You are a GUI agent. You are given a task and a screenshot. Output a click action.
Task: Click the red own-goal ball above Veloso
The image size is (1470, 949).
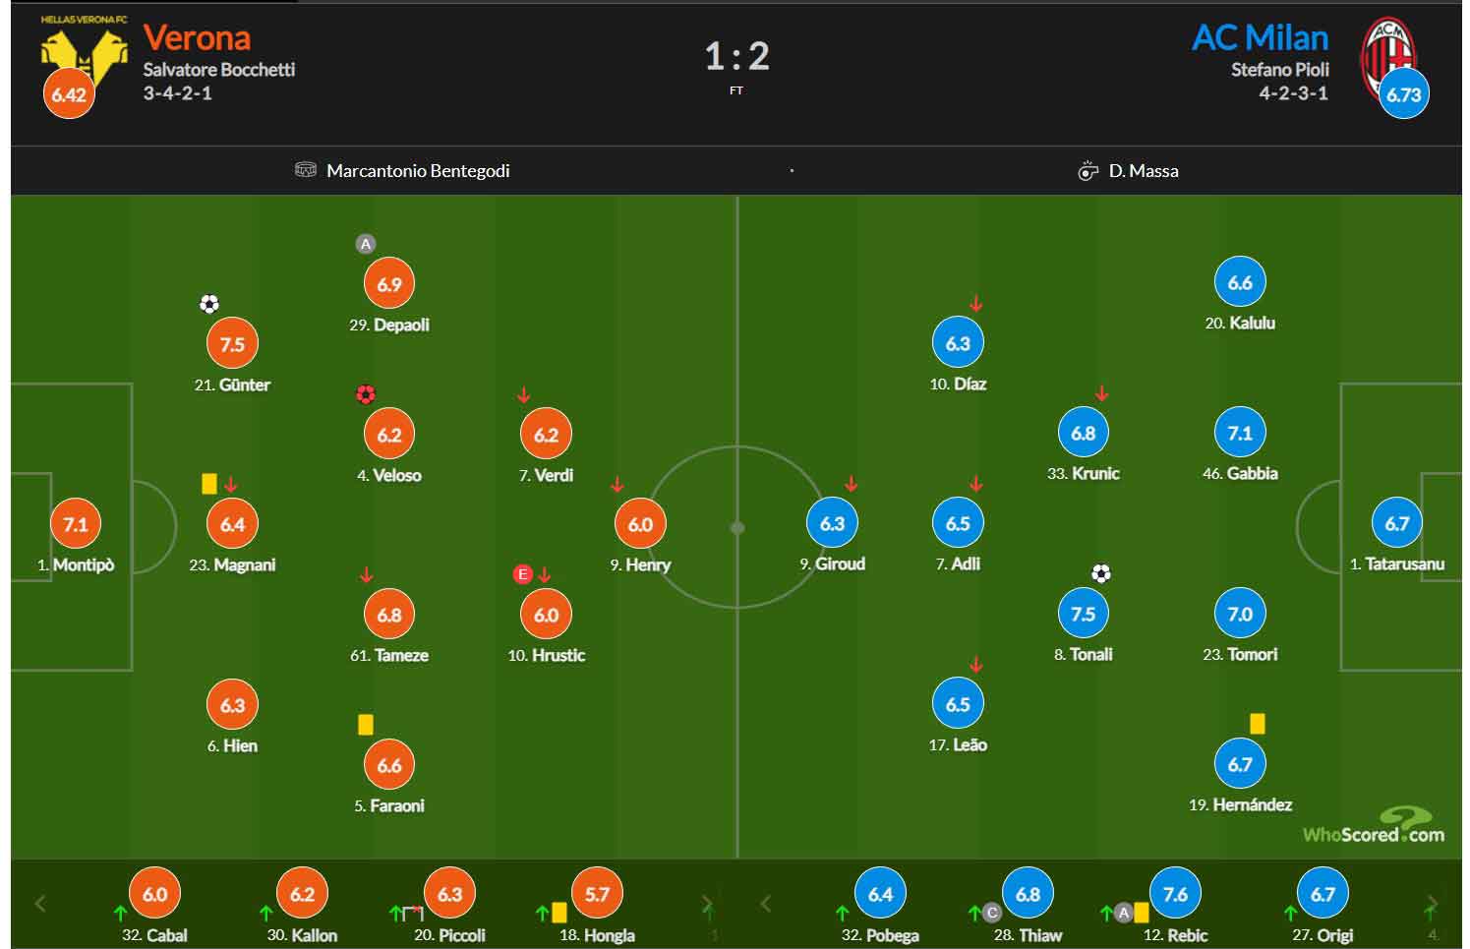366,394
